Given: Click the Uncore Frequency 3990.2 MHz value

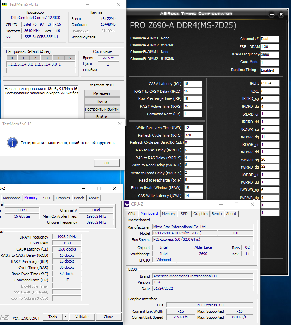Looking at the screenshot, I should 97,222.
